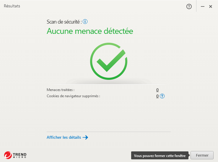
Task: Click the Fermer button
Action: [202, 155]
